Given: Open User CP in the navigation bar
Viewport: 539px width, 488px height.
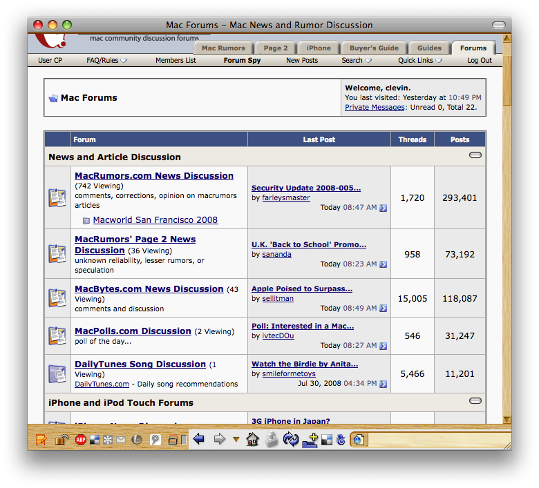Looking at the screenshot, I should pos(50,61).
